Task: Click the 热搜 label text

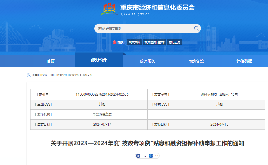Action: (121, 42)
